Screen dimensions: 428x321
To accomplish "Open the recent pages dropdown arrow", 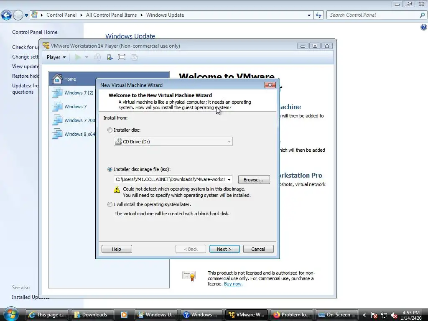I will click(26, 15).
